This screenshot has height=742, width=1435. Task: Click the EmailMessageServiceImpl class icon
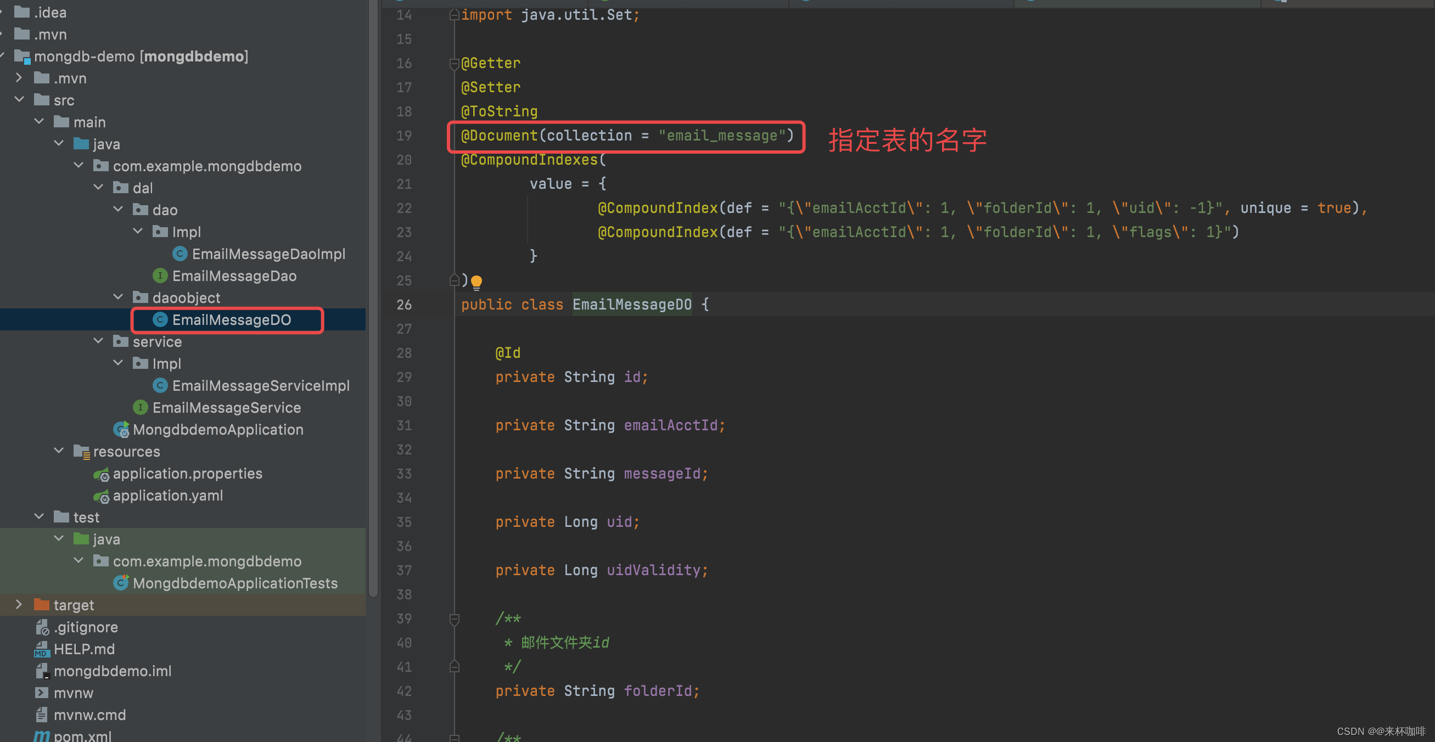coord(160,385)
